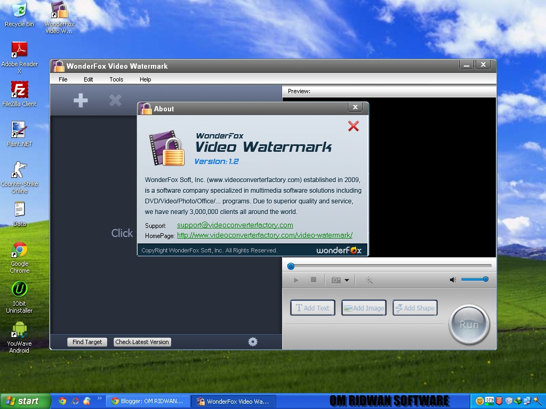Click the Add Text button
The height and width of the screenshot is (409, 546).
[312, 308]
